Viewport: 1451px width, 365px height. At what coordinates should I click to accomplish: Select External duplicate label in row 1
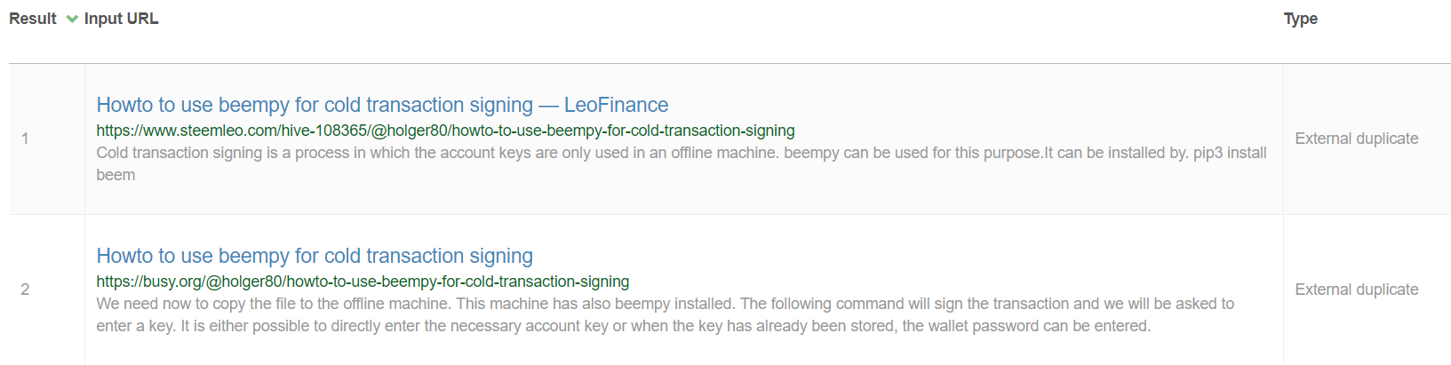click(x=1356, y=139)
